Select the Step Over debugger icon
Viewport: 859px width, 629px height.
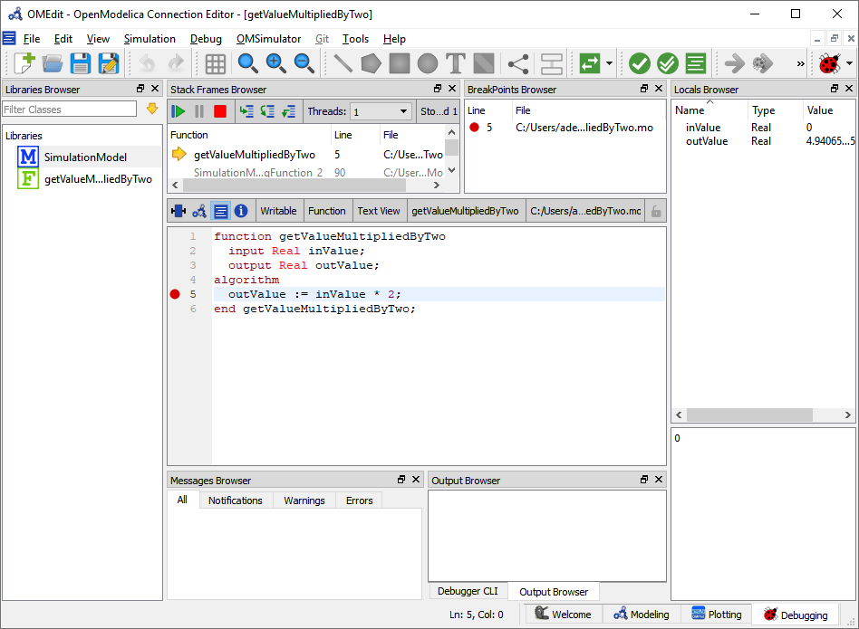pyautogui.click(x=246, y=110)
